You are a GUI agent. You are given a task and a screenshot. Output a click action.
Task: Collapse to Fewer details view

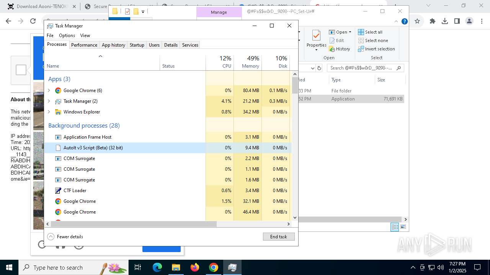[65, 237]
